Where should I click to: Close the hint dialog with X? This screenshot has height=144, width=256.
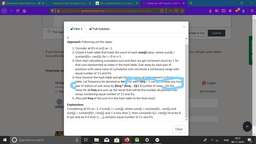184,26
